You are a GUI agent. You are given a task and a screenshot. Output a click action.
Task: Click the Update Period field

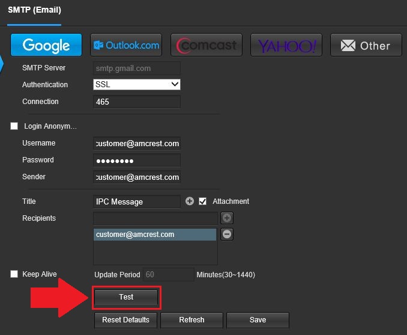point(169,275)
